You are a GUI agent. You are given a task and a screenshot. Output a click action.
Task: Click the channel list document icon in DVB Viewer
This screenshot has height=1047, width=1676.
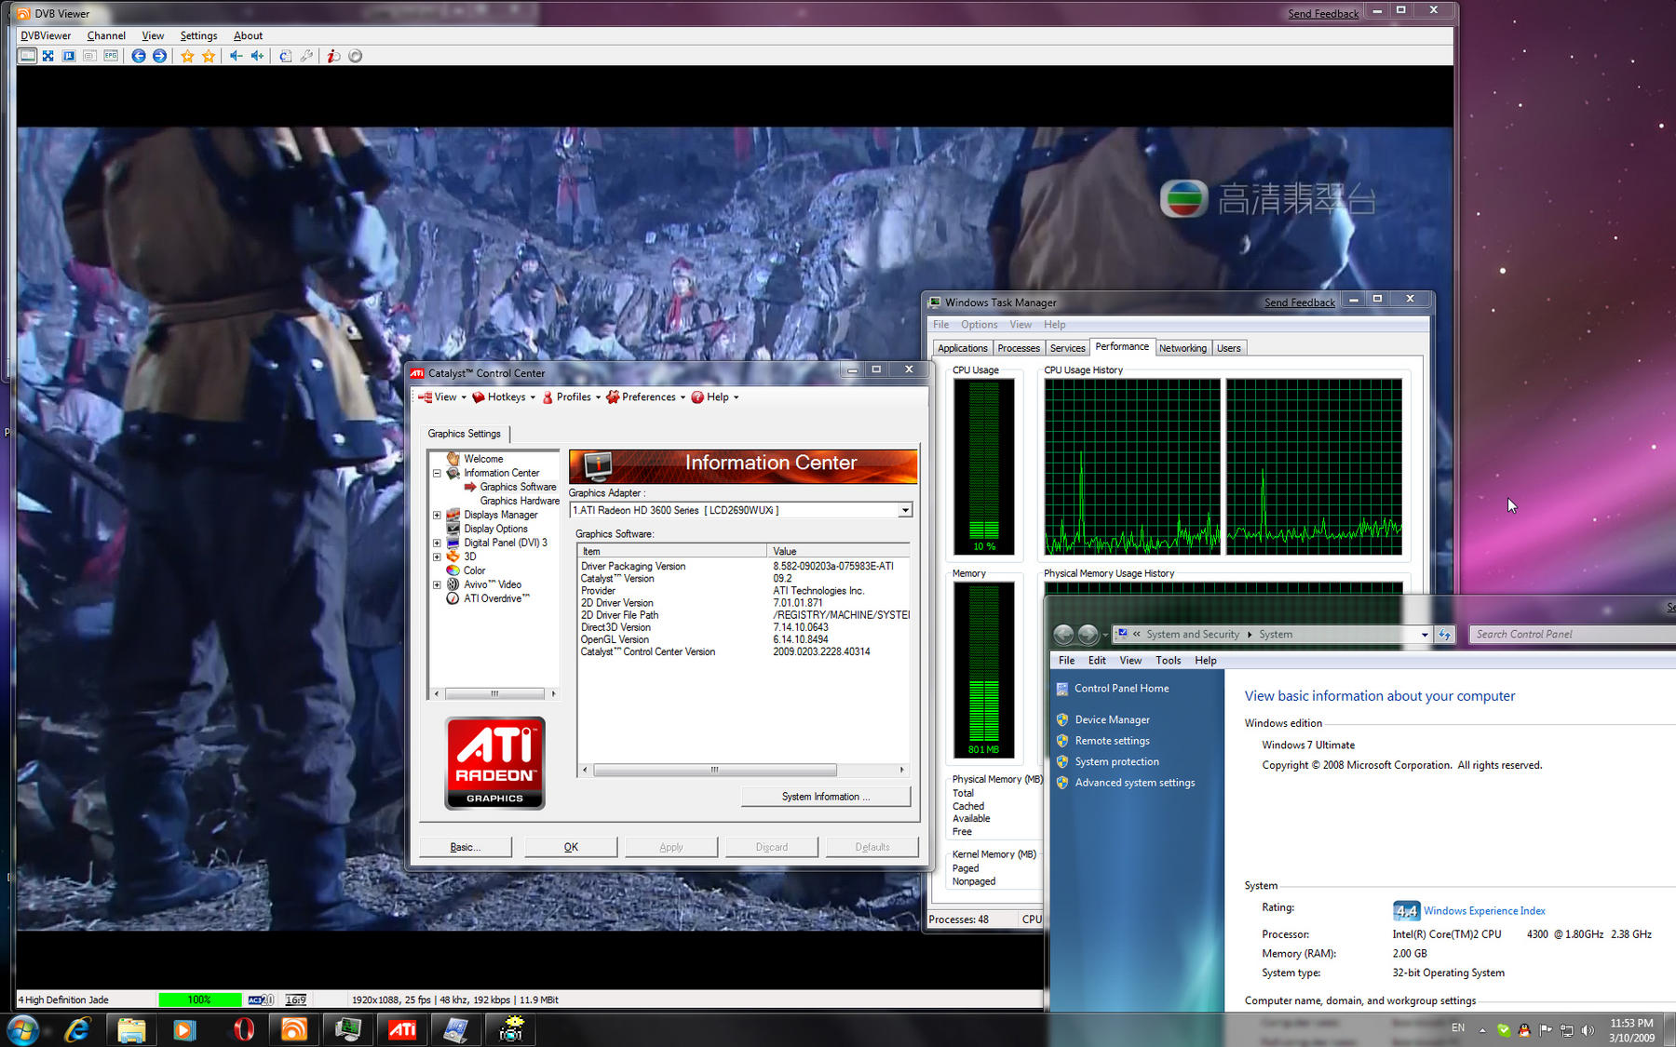click(x=286, y=56)
